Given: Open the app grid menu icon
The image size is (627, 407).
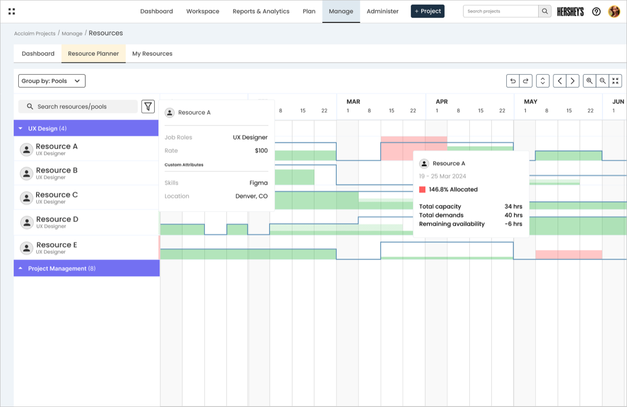Looking at the screenshot, I should point(11,11).
